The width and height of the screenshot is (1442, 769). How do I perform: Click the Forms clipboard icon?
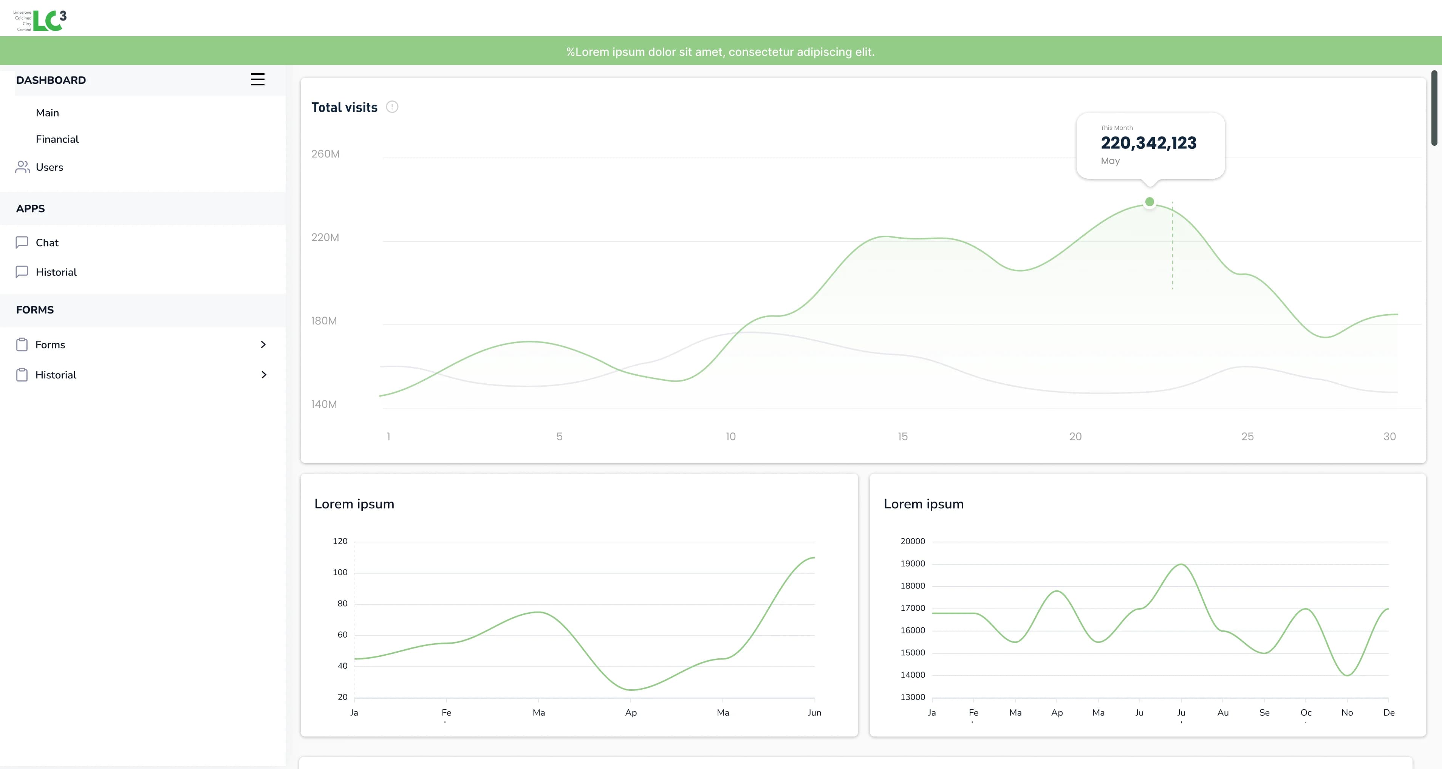point(22,345)
